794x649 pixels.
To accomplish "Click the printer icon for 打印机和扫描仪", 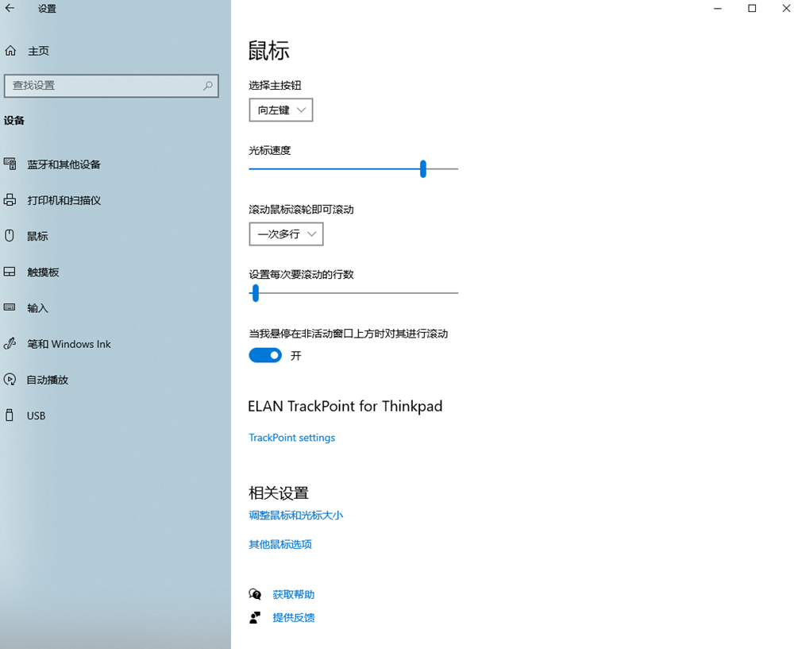I will 10,200.
